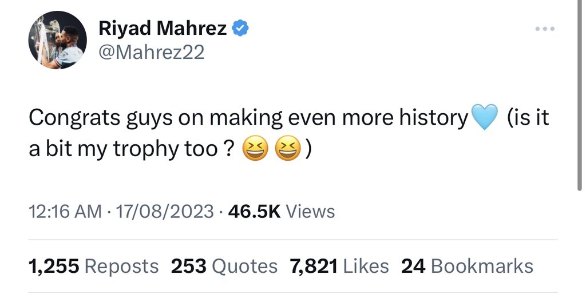Screen dimensions: 586x294
Task: Click the 17/08/2023 date
Action: (x=165, y=212)
